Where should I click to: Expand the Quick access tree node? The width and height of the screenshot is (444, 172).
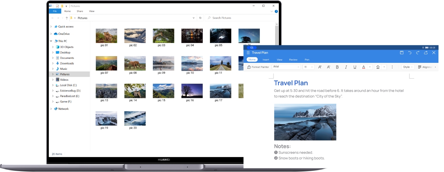coord(51,26)
